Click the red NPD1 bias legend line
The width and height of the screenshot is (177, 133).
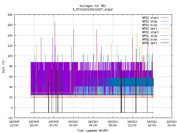(x=165, y=39)
